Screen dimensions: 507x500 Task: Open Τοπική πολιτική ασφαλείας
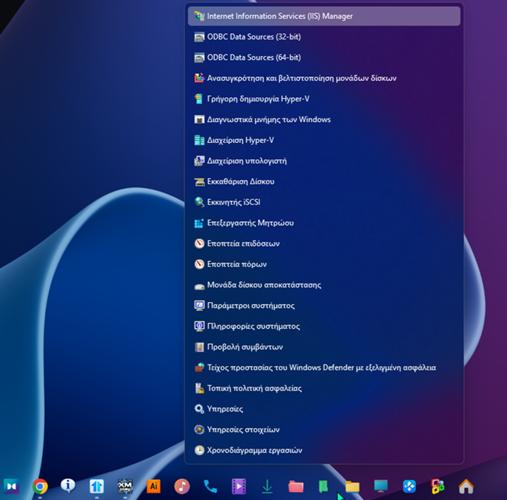[x=324, y=388]
